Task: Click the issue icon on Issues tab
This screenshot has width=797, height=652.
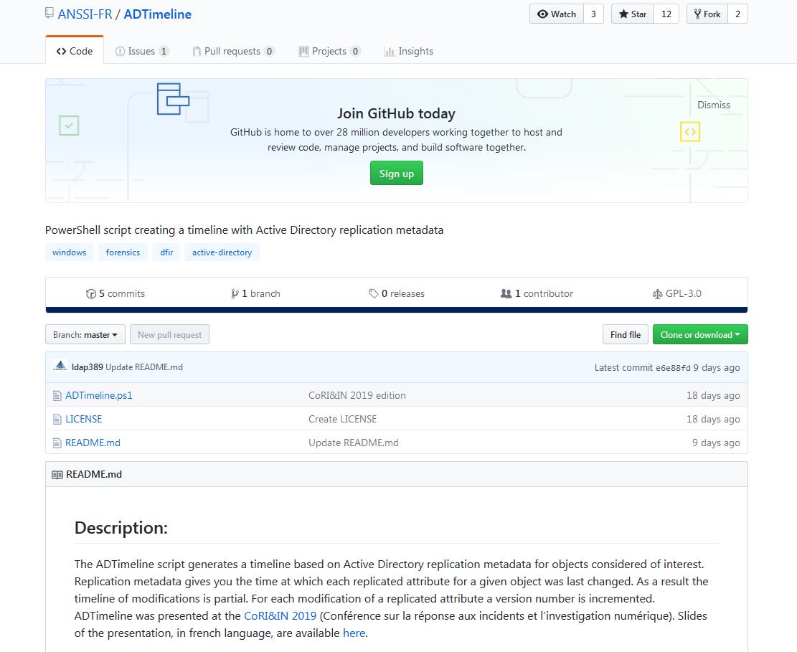Action: point(120,51)
